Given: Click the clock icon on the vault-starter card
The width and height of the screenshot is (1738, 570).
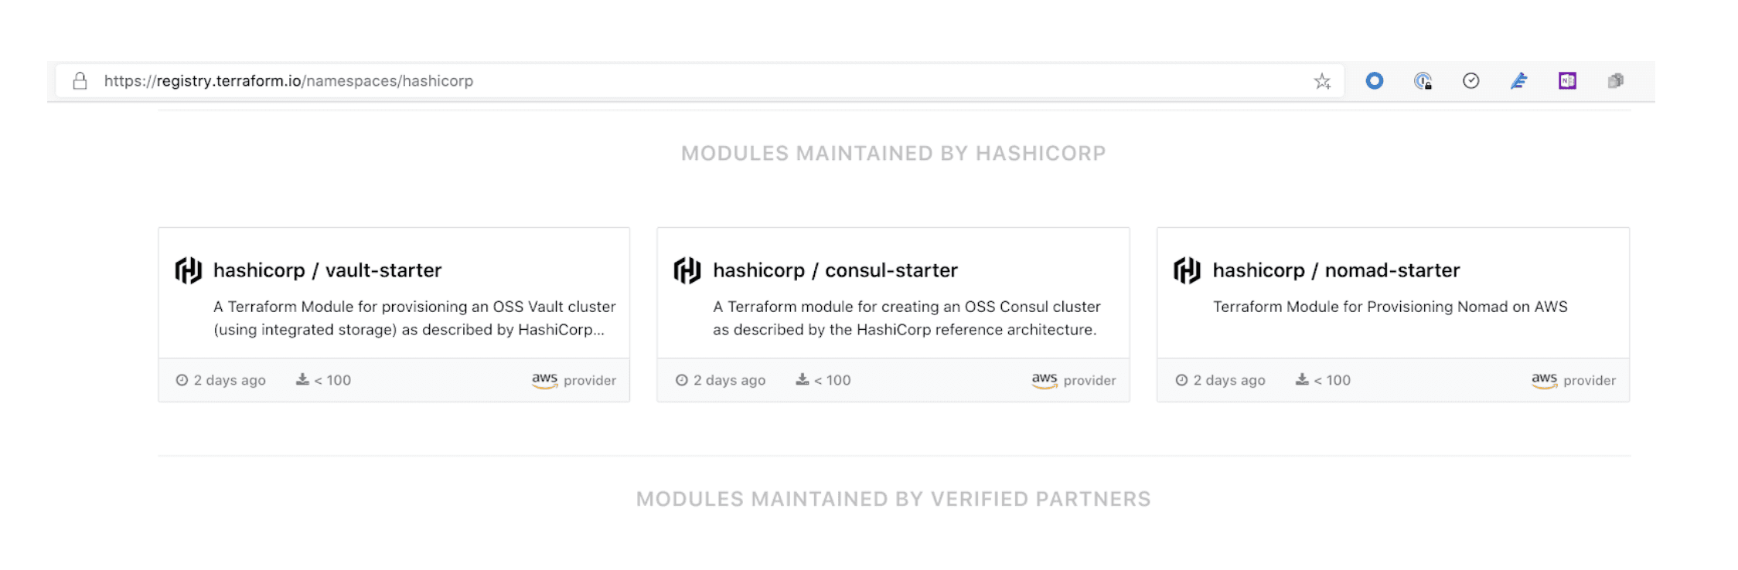Looking at the screenshot, I should pos(180,379).
